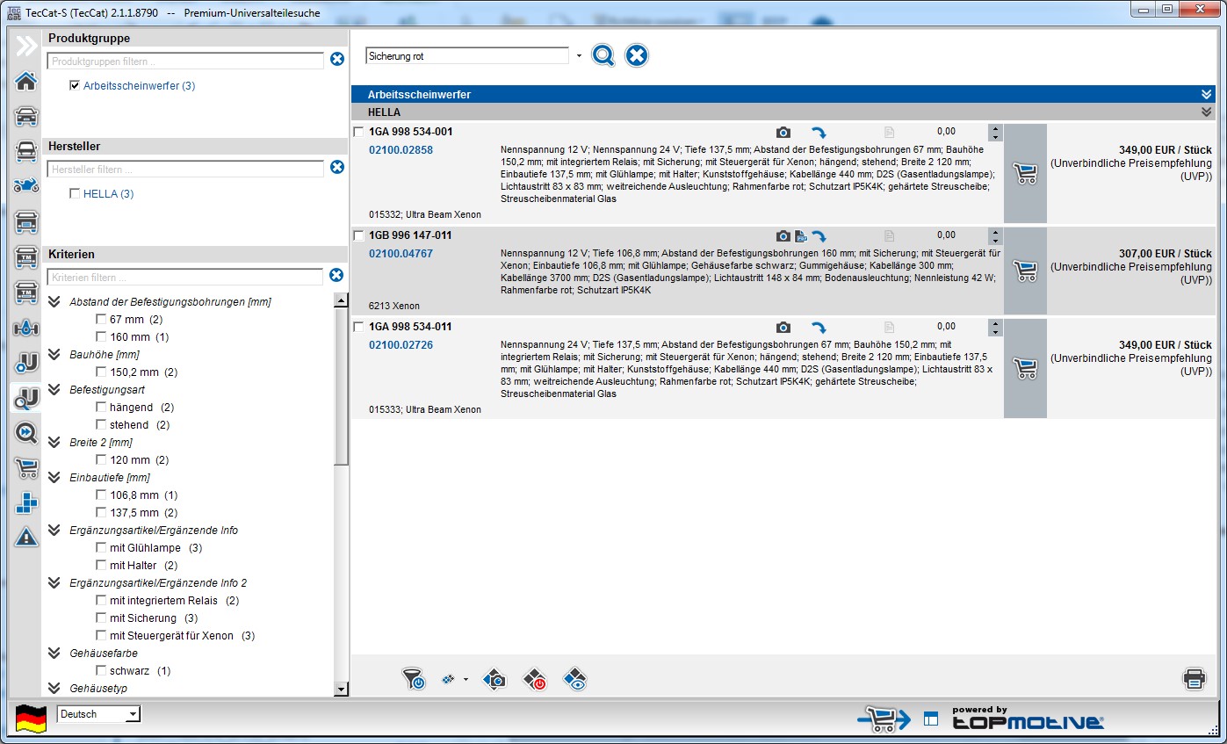Collapse the Arbeitsscheinwerfer results section
Image resolution: width=1227 pixels, height=744 pixels.
coord(1207,94)
